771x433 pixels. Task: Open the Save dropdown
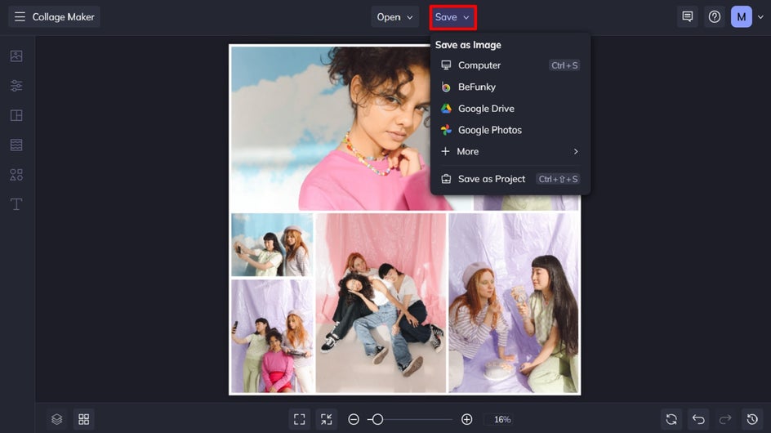point(452,17)
